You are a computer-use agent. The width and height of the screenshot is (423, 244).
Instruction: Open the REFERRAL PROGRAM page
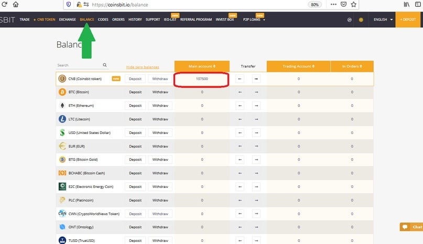tap(196, 19)
